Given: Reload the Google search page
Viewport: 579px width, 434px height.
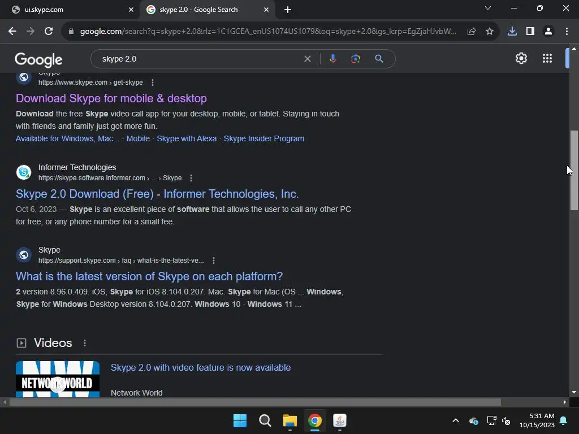Looking at the screenshot, I should (x=49, y=32).
